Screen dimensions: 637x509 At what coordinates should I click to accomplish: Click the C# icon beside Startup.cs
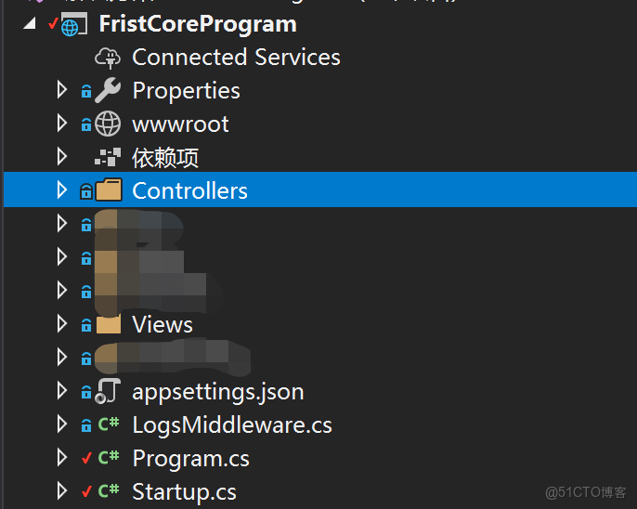tap(109, 492)
